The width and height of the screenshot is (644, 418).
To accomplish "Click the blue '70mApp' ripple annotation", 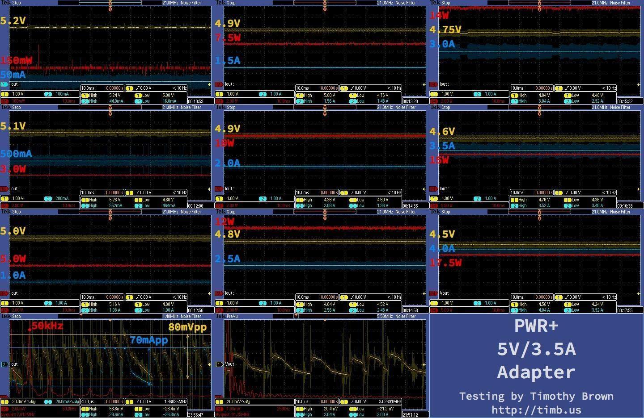I will coord(149,340).
